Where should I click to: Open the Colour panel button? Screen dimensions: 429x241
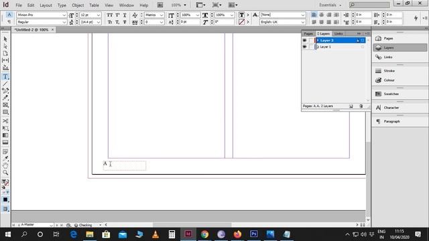(400, 80)
